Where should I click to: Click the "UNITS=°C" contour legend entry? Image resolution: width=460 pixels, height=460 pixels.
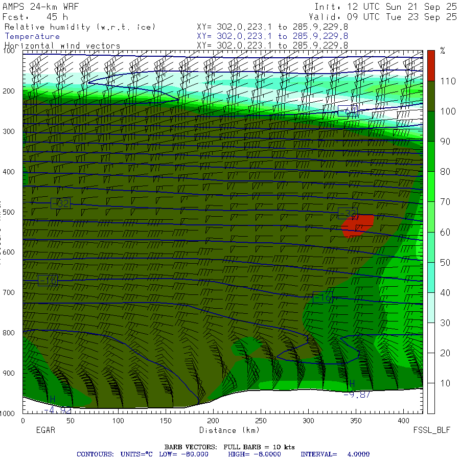136,454
